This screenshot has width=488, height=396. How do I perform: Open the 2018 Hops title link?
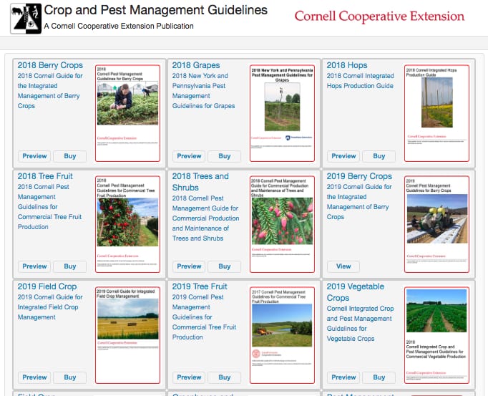click(347, 65)
